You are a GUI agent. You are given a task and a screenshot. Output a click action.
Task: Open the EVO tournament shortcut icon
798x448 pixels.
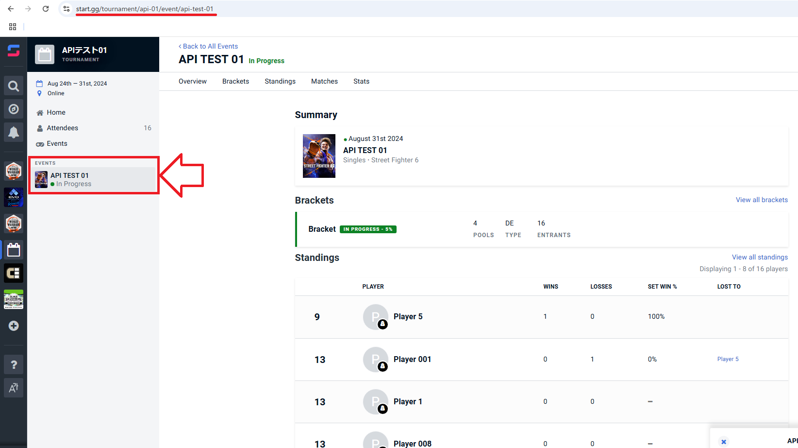pyautogui.click(x=14, y=197)
